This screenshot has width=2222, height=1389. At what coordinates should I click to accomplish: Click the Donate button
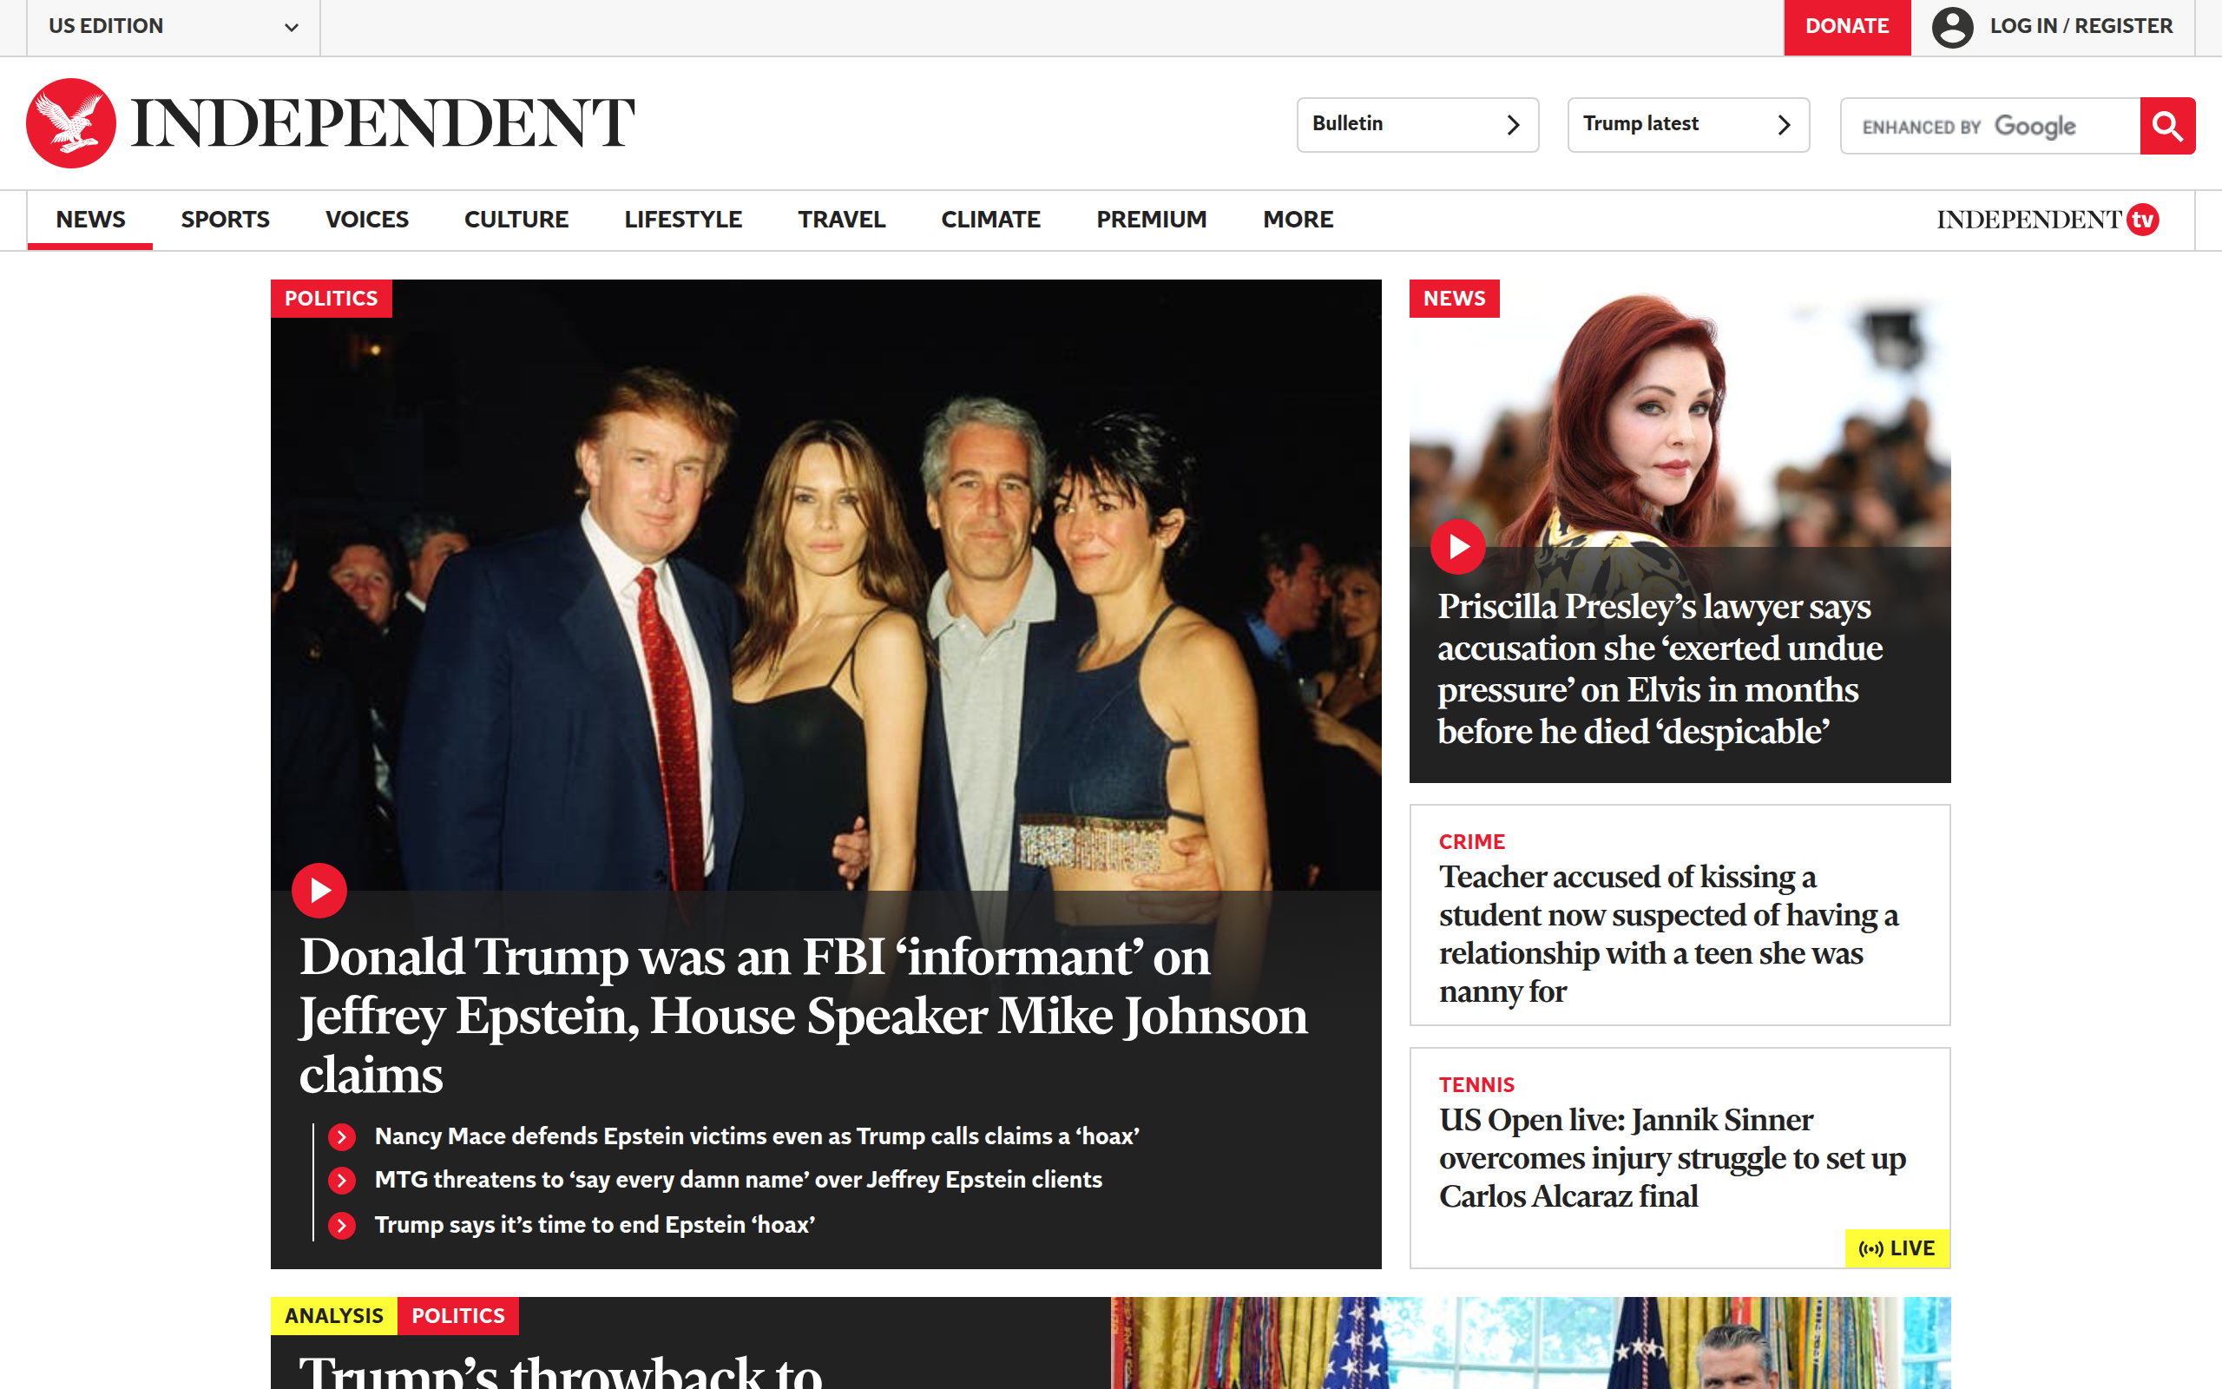coord(1846,27)
